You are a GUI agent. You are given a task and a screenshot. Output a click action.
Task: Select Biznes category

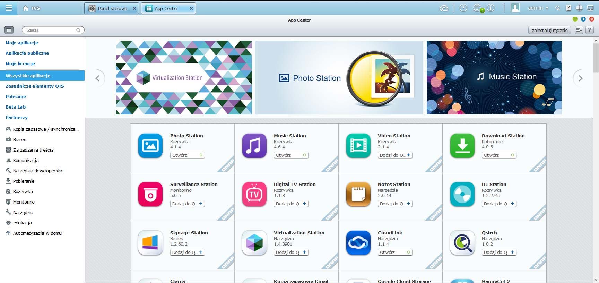click(16, 139)
